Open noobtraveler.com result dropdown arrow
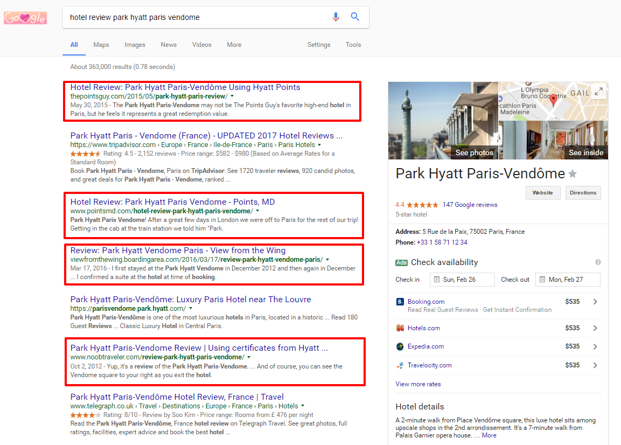The width and height of the screenshot is (621, 445). click(249, 357)
